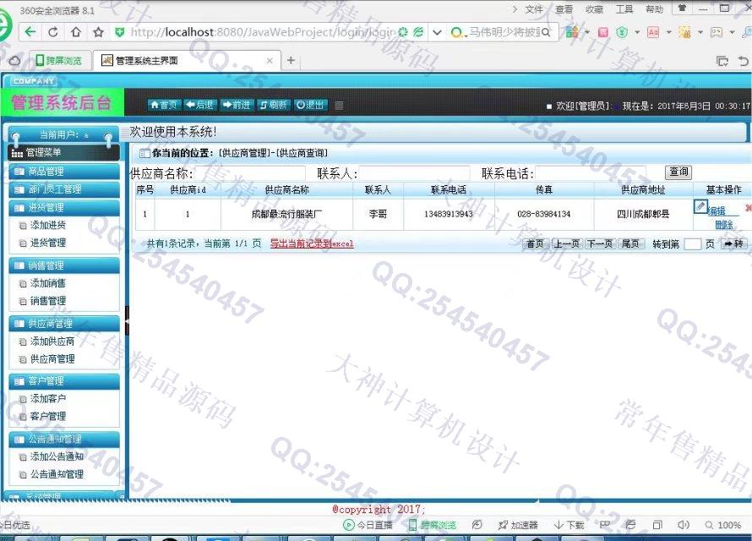Click the 退出 toolbar button
The image size is (752, 541).
coord(310,105)
